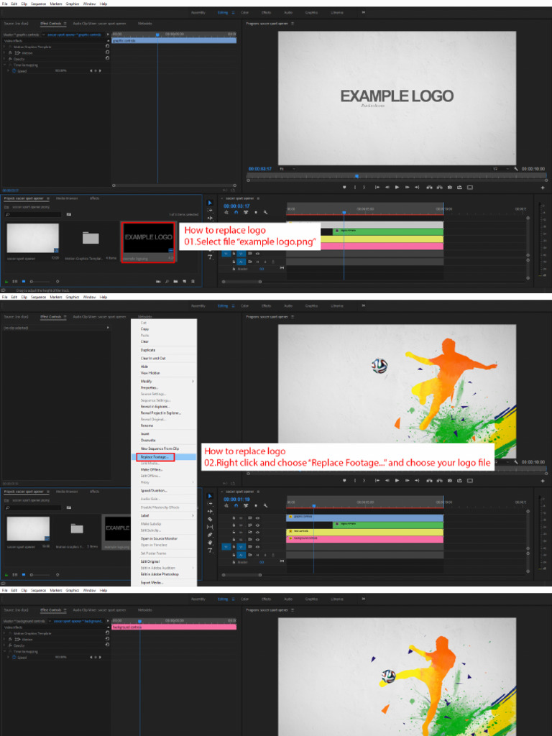Create a New Bin in the project panel footer
552x736 pixels.
[x=175, y=282]
